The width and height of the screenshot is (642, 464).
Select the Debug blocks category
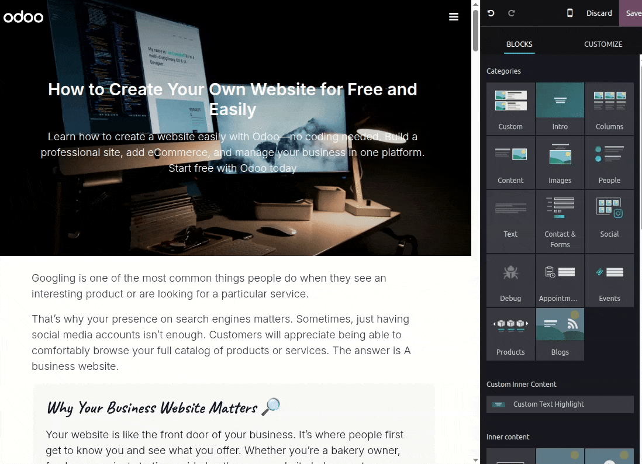510,281
